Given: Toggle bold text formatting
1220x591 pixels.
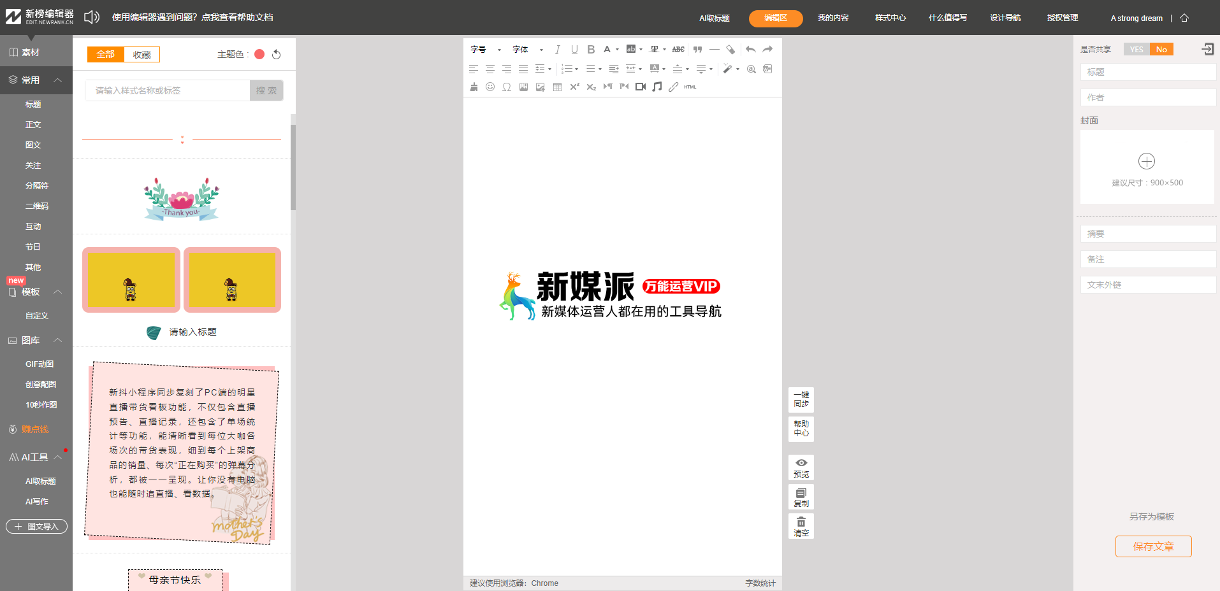Looking at the screenshot, I should pos(591,50).
